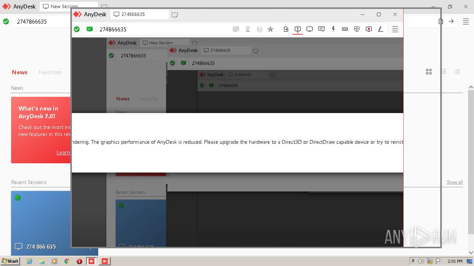The image size is (474, 266).
Task: Click the hourglass icon in session toolbar
Action: [x=248, y=29]
